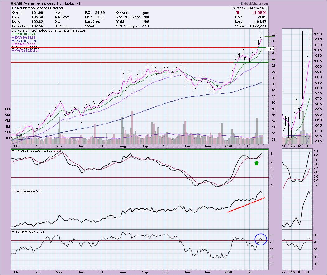Select the VWAP label
This screenshot has width=327, height=275.
coord(90,26)
